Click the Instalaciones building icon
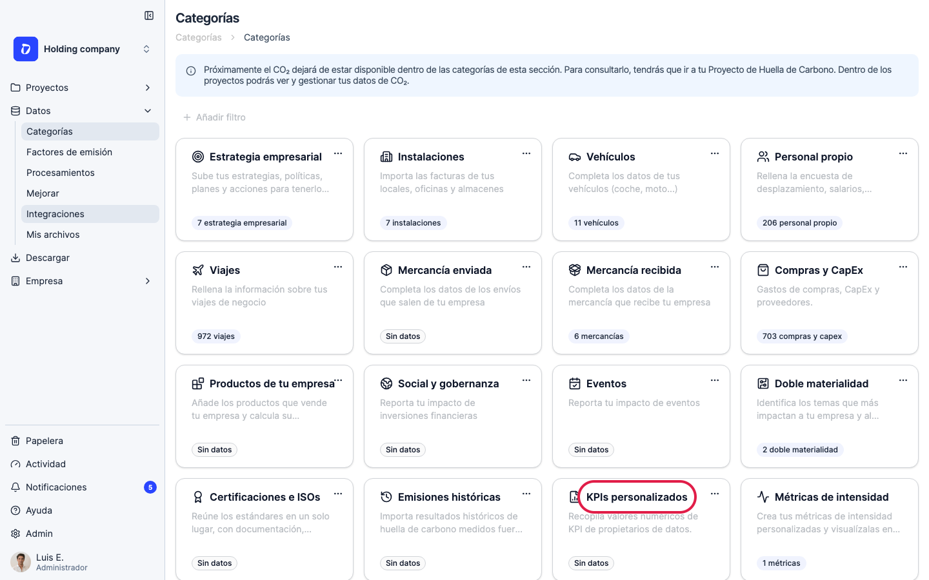The width and height of the screenshot is (929, 580). (386, 157)
